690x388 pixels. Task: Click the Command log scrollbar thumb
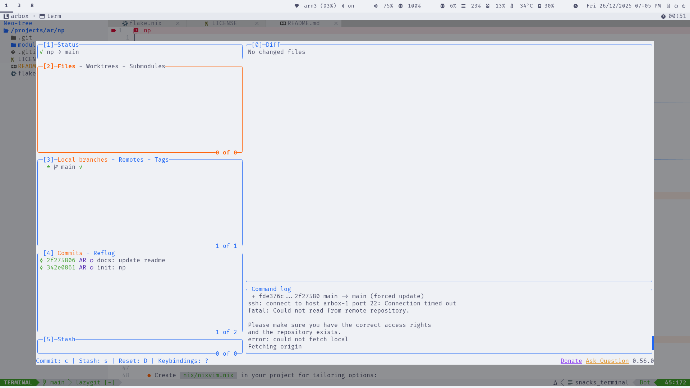pos(653,343)
